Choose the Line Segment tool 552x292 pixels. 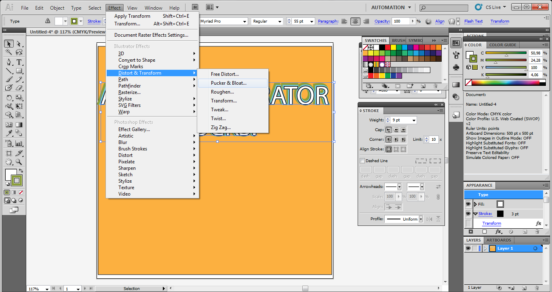click(x=9, y=71)
